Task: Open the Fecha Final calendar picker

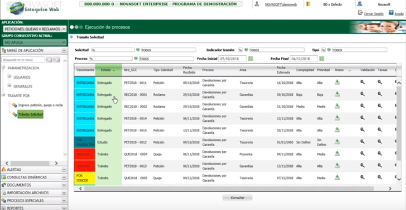Action: [322, 59]
